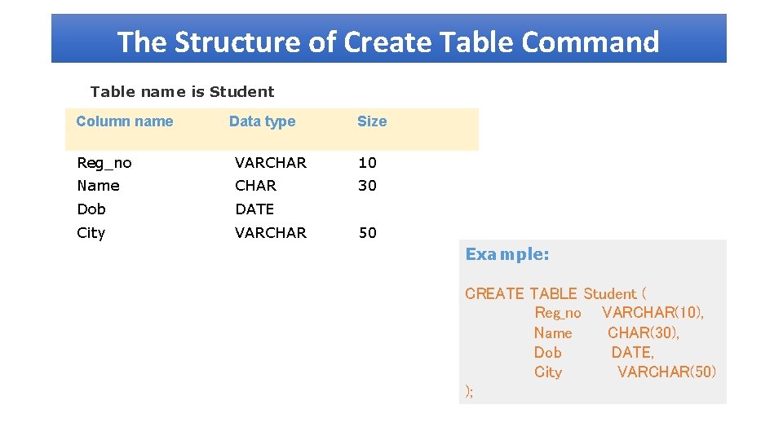Click the size value 50
This screenshot has width=783, height=440.
tap(367, 233)
